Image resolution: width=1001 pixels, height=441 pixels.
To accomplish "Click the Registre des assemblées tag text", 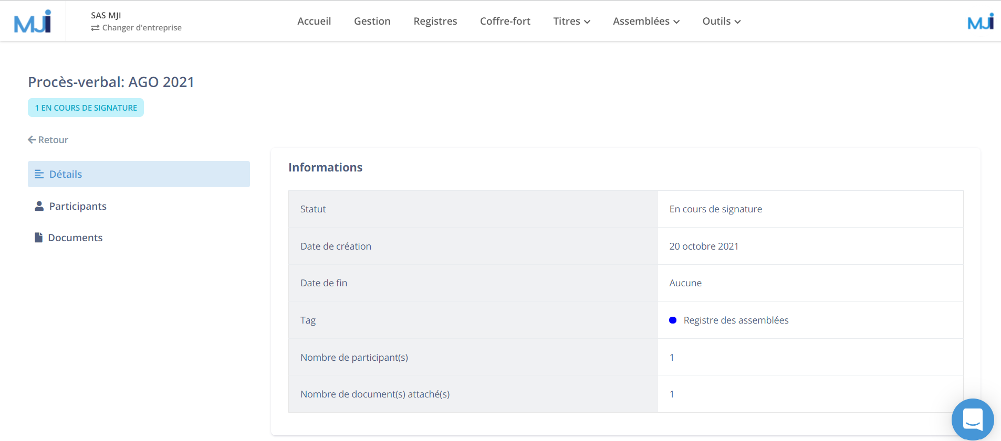I will pyautogui.click(x=736, y=320).
